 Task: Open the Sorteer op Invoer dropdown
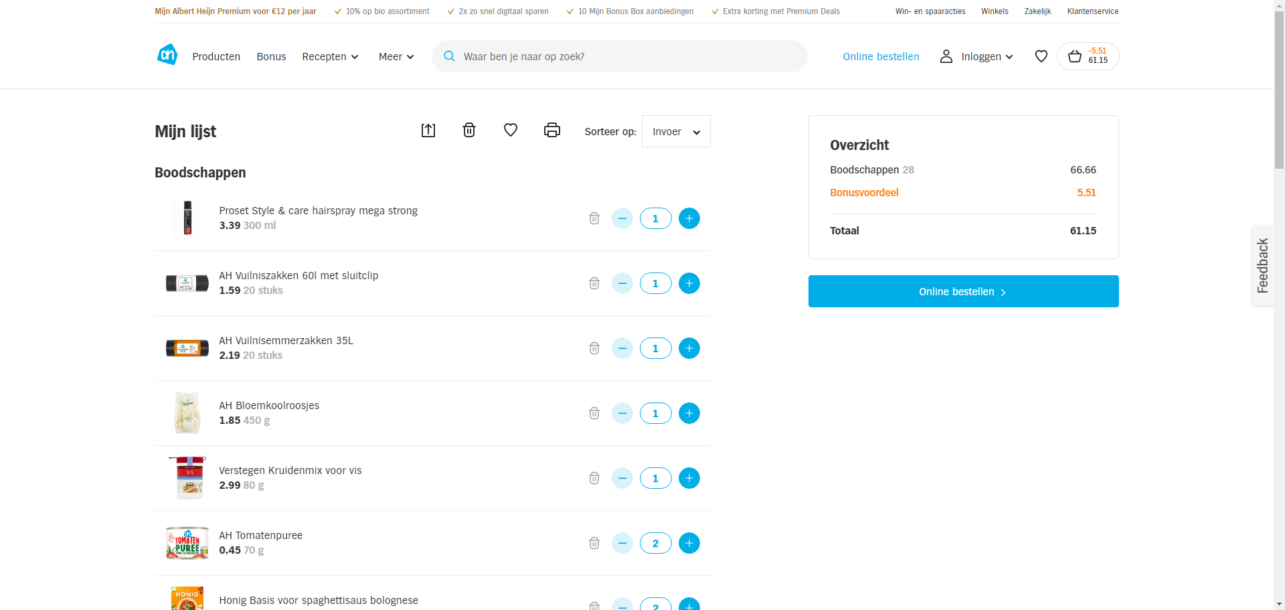click(x=676, y=131)
